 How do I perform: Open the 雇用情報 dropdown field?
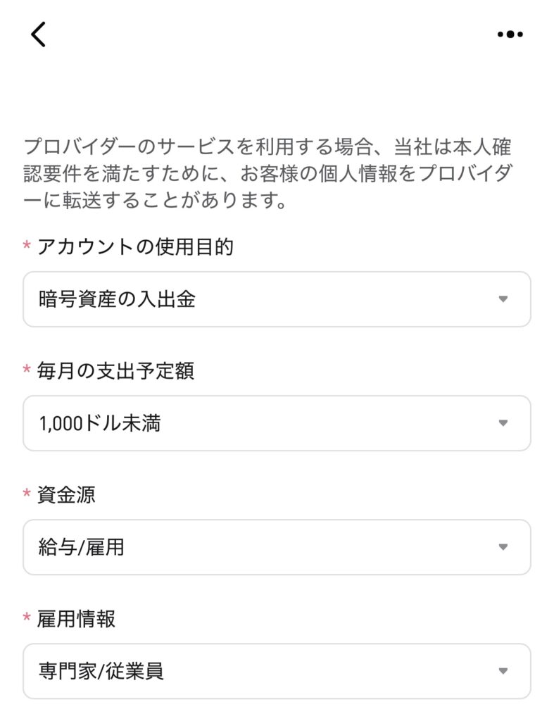point(277,671)
